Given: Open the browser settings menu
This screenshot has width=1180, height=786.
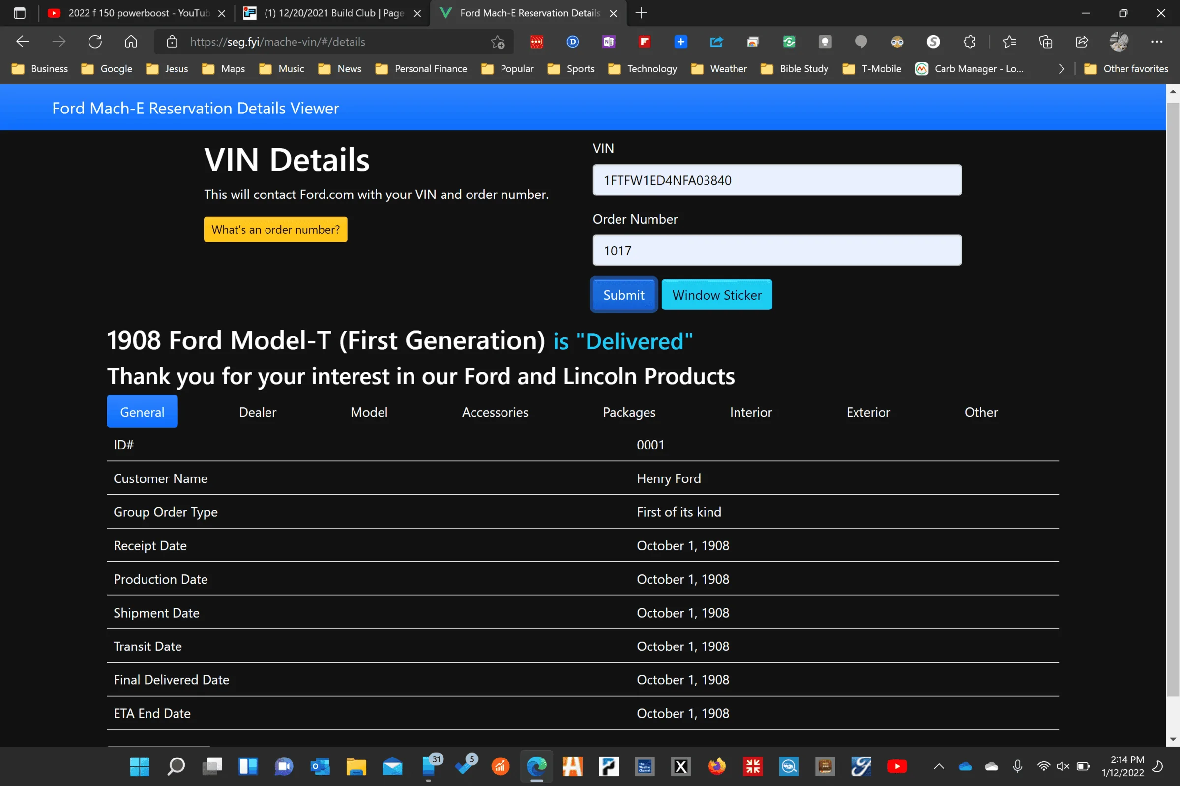Looking at the screenshot, I should point(1157,42).
